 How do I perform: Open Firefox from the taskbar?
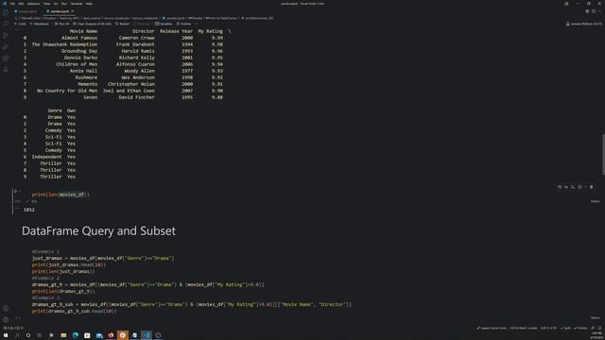[x=111, y=335]
